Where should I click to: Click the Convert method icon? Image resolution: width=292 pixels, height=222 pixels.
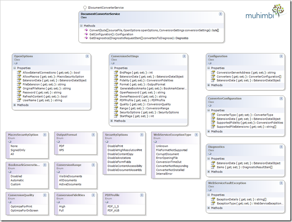[86, 30]
